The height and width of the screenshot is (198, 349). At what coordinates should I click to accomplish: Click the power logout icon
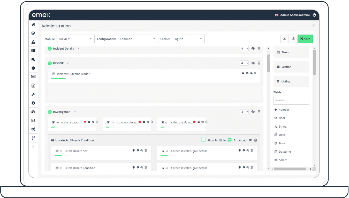pos(314,15)
